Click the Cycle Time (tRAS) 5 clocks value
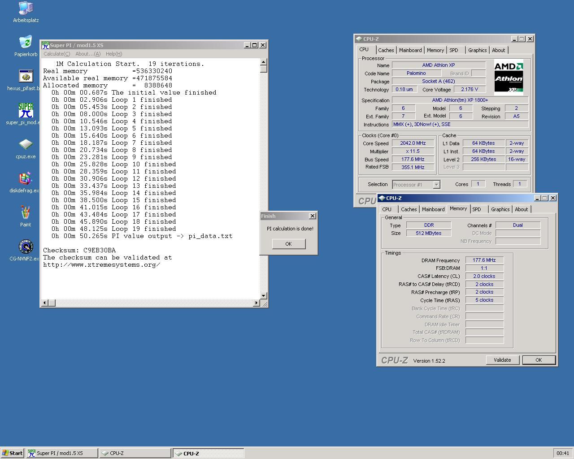This screenshot has width=574, height=459. coord(484,300)
